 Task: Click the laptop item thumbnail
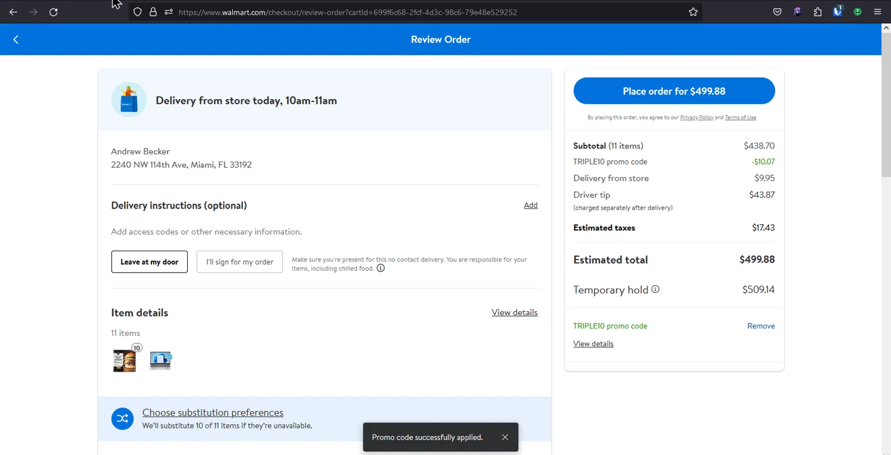160,361
